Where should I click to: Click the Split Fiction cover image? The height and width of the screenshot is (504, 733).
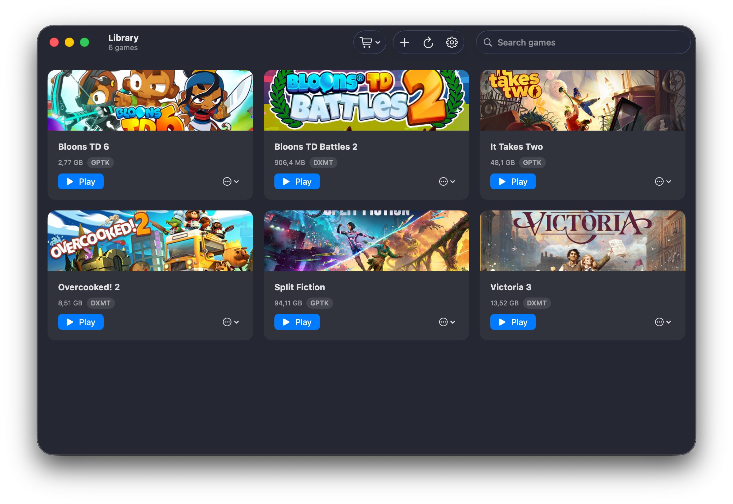pyautogui.click(x=366, y=241)
